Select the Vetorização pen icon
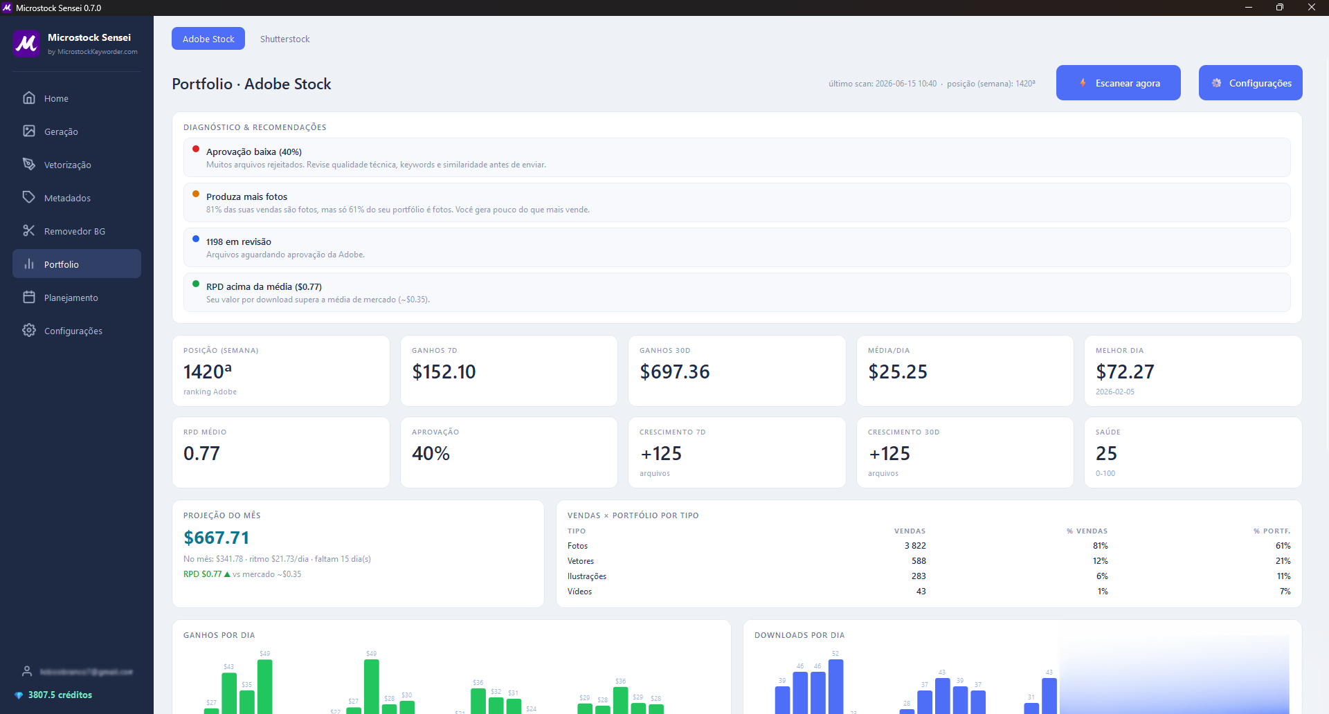Image resolution: width=1329 pixels, height=714 pixels. [x=29, y=164]
